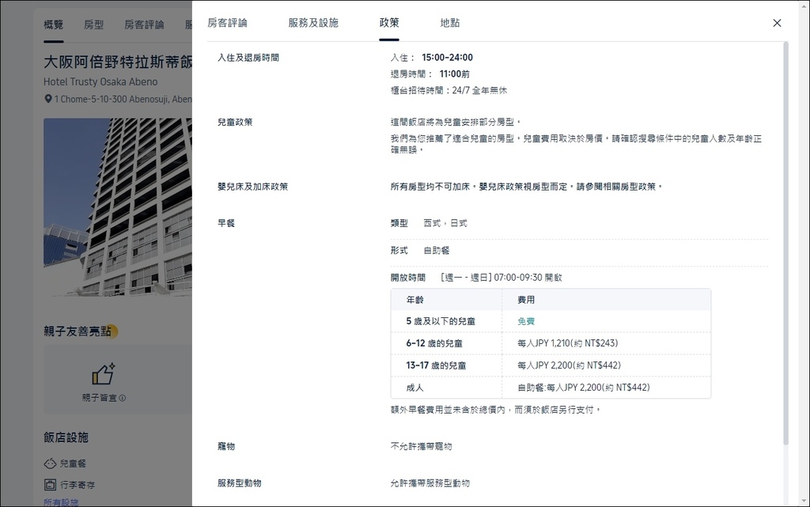Click 費用 column header in table
This screenshot has height=507, width=810.
(x=526, y=300)
